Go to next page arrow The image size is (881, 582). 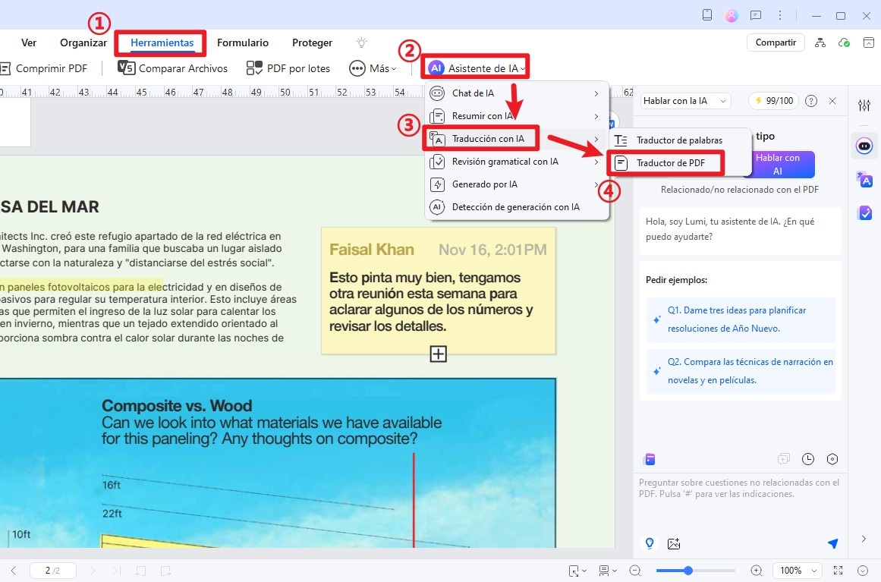tap(93, 571)
